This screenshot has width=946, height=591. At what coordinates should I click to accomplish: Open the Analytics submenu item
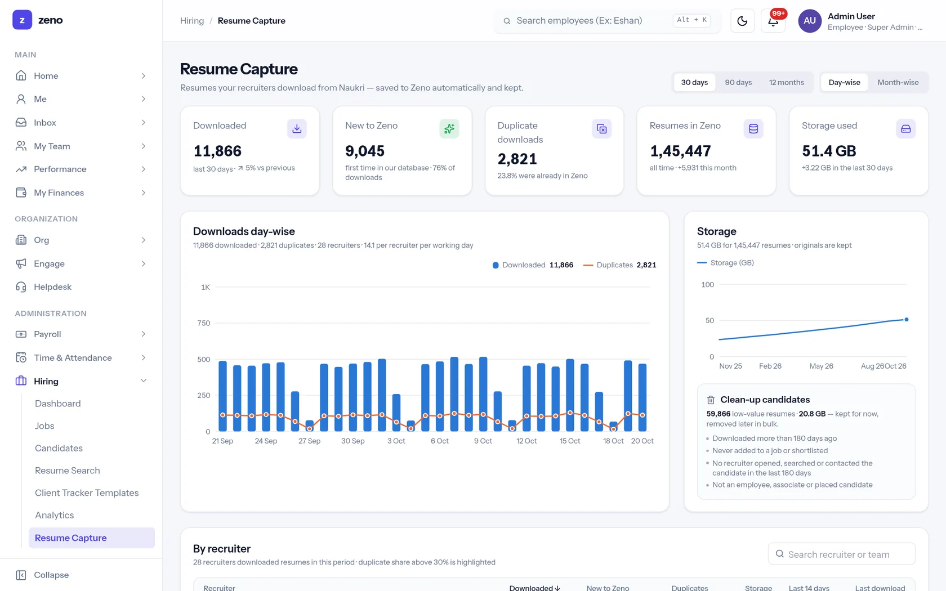(x=54, y=515)
